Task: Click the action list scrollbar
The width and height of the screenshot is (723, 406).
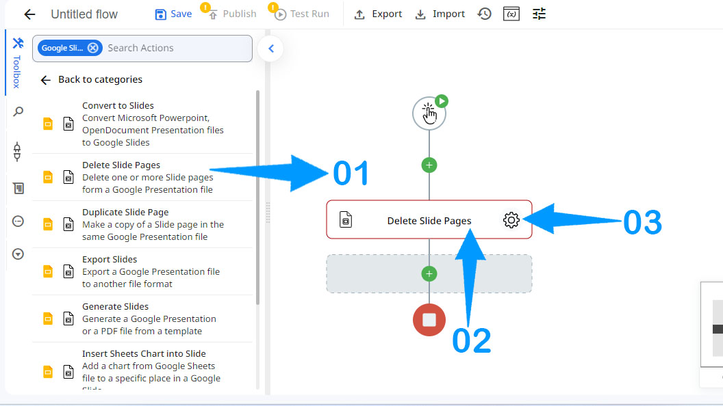Action: point(257,197)
